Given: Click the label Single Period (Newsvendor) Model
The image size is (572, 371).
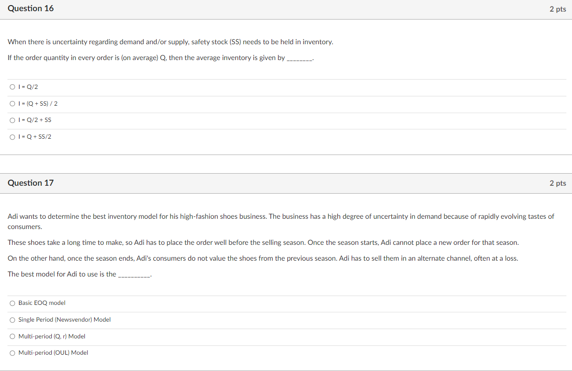Looking at the screenshot, I should (x=64, y=319).
